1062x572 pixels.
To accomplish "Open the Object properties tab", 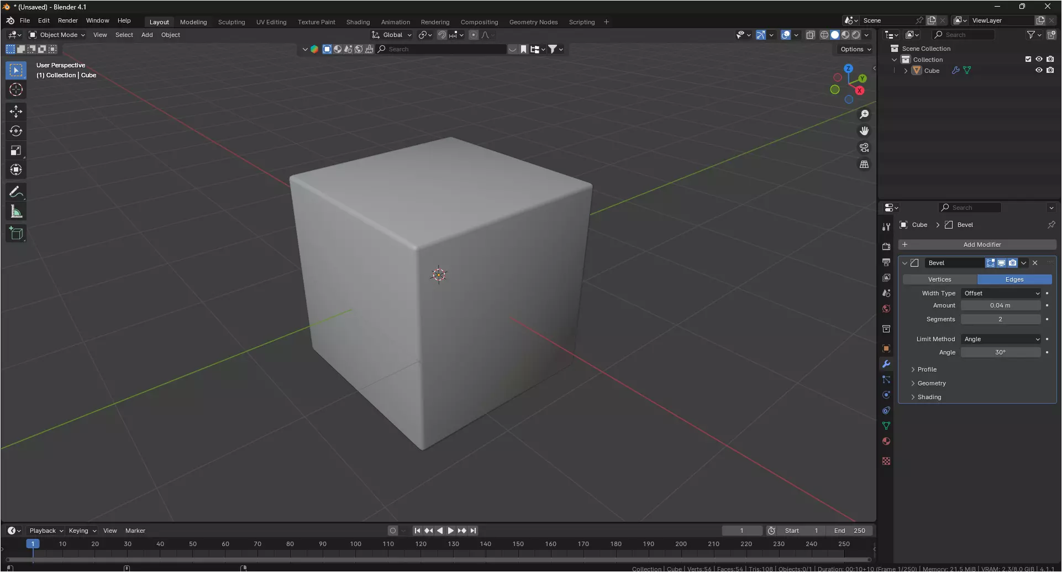I will point(886,348).
